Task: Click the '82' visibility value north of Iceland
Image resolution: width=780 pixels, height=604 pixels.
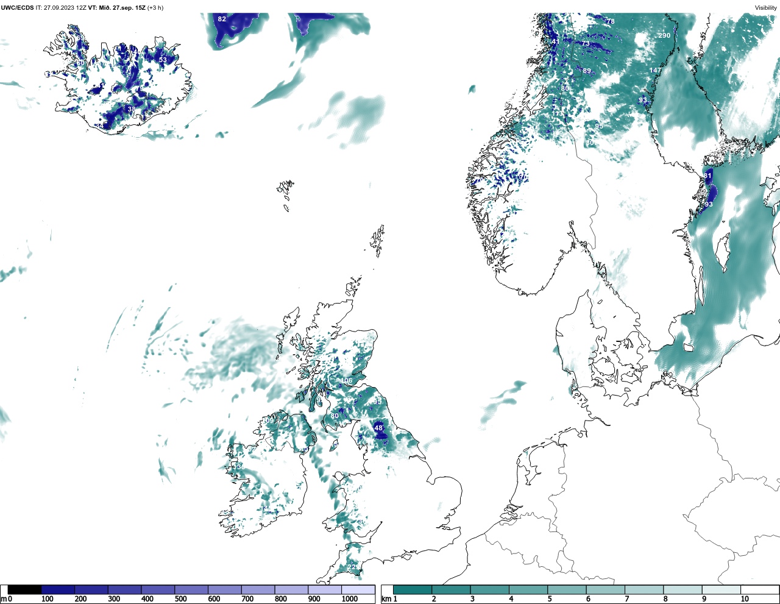Action: click(x=222, y=19)
